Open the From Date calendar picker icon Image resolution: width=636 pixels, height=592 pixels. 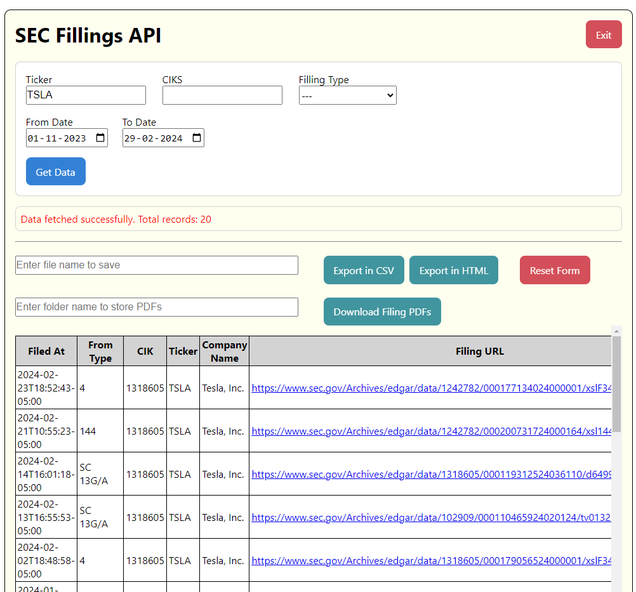pos(100,138)
